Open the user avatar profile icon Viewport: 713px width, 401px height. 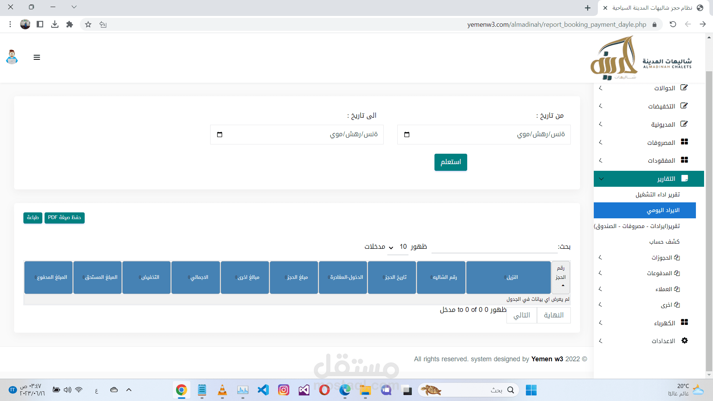(12, 57)
